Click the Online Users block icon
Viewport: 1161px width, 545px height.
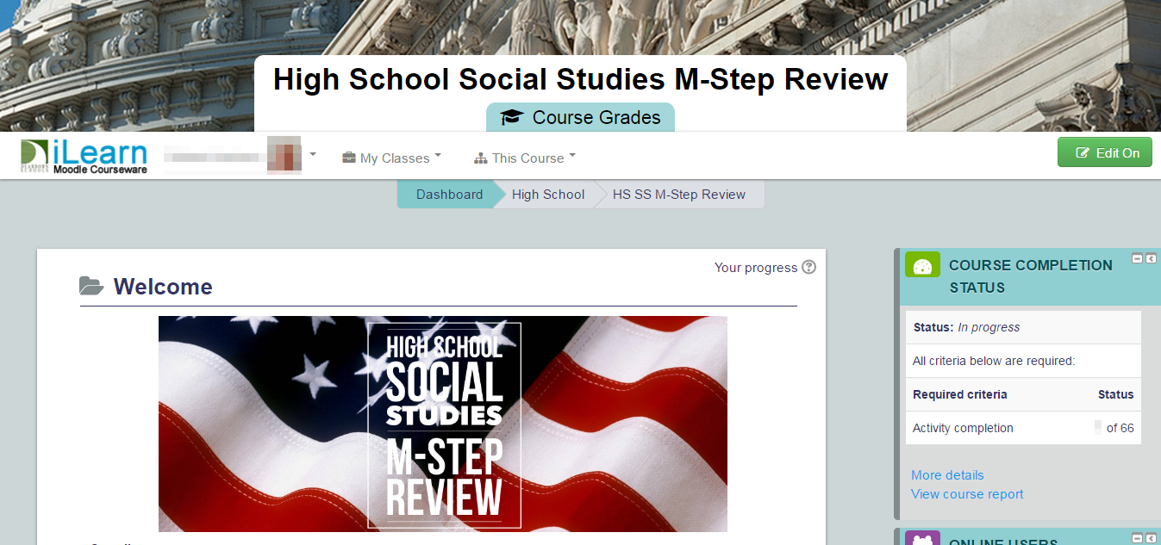pos(922,538)
